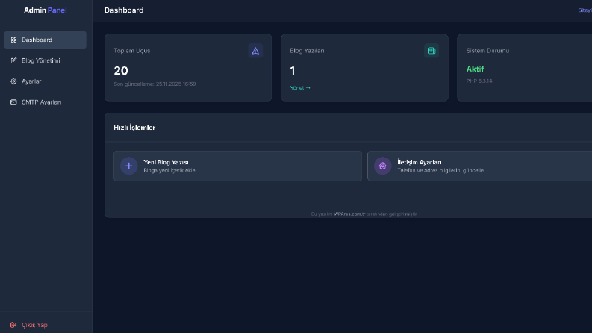Screen dimensions: 592x333
Task: Go to Ayarlar in the sidebar
Action: [x=45, y=81]
